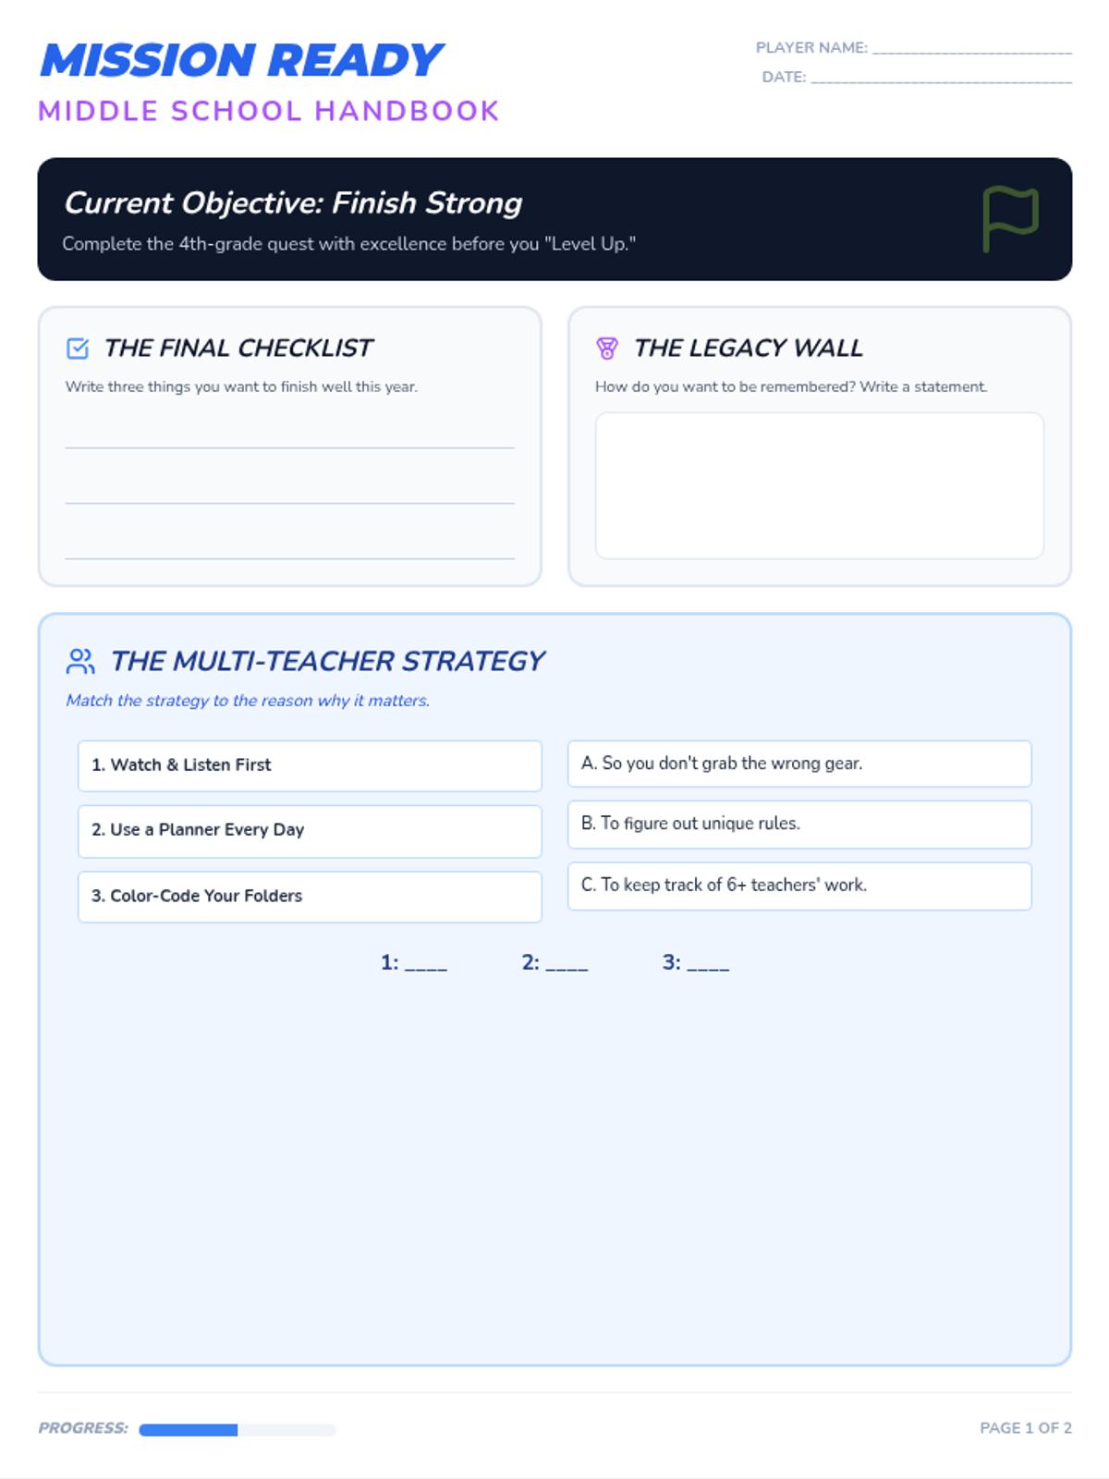Click the checkbox icon beside Final Checklist

pyautogui.click(x=78, y=348)
